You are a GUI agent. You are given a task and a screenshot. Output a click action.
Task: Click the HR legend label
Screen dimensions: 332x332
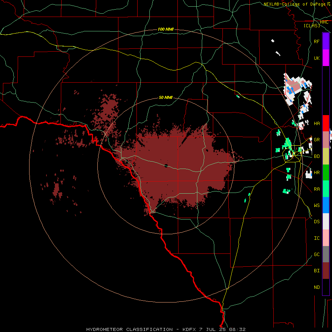[x=317, y=173]
